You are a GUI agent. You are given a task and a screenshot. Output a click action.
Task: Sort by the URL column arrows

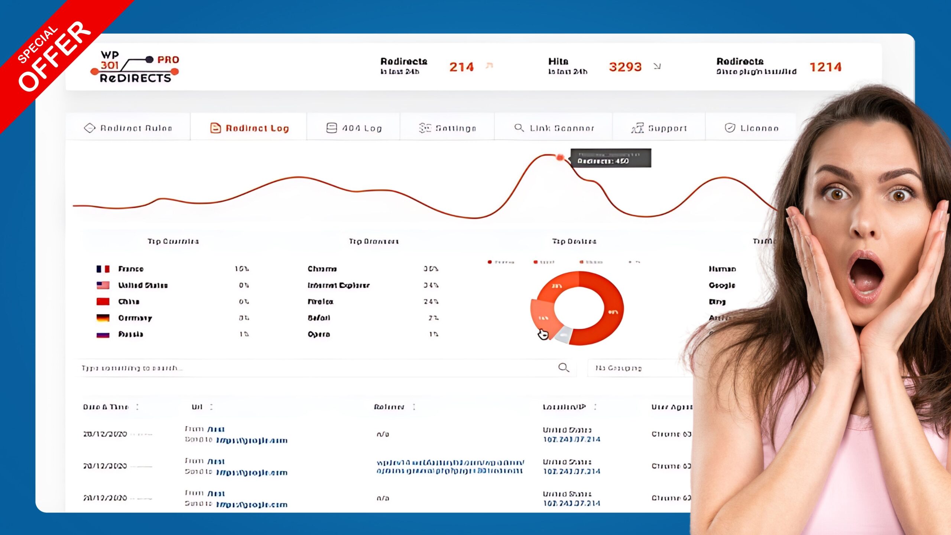point(211,407)
